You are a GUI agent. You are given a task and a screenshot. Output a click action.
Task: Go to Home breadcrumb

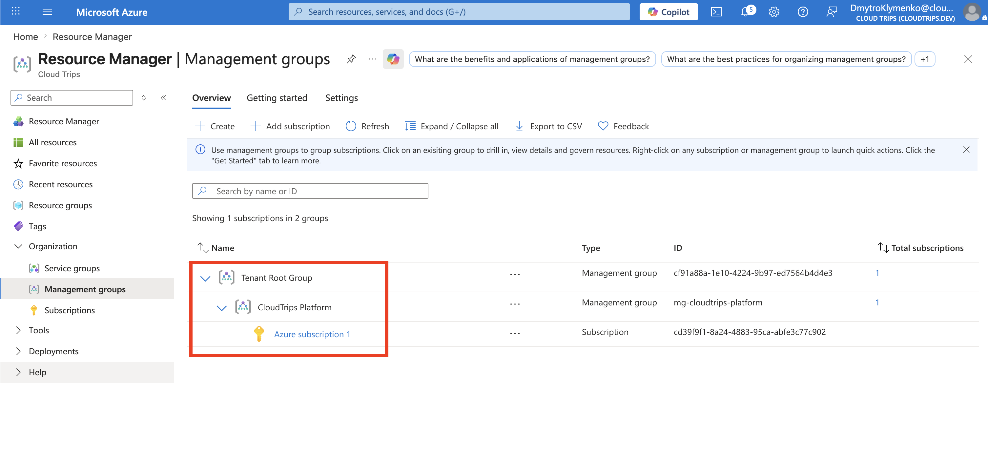[26, 37]
